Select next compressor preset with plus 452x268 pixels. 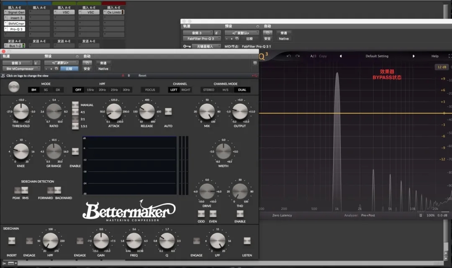(x=51, y=69)
